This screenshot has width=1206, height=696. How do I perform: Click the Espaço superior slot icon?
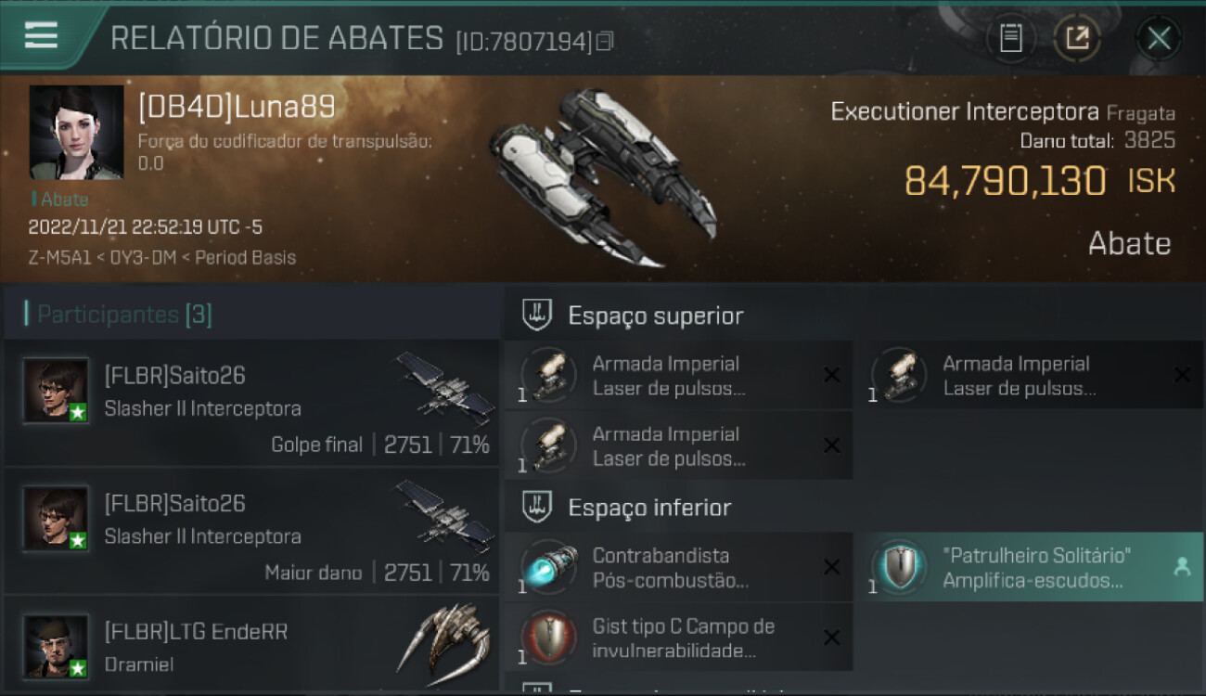click(x=537, y=315)
